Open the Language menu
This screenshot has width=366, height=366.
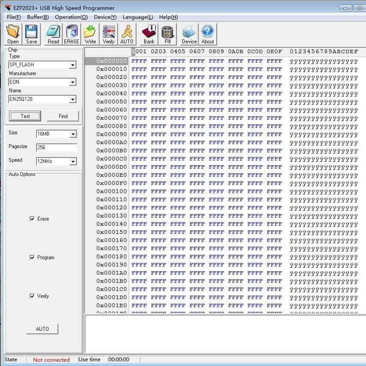click(137, 17)
